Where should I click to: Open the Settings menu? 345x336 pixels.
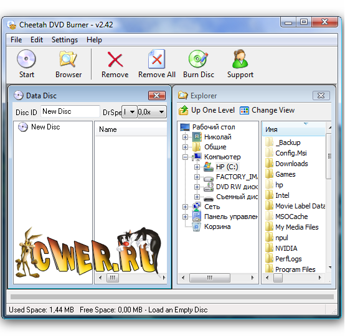(x=65, y=40)
